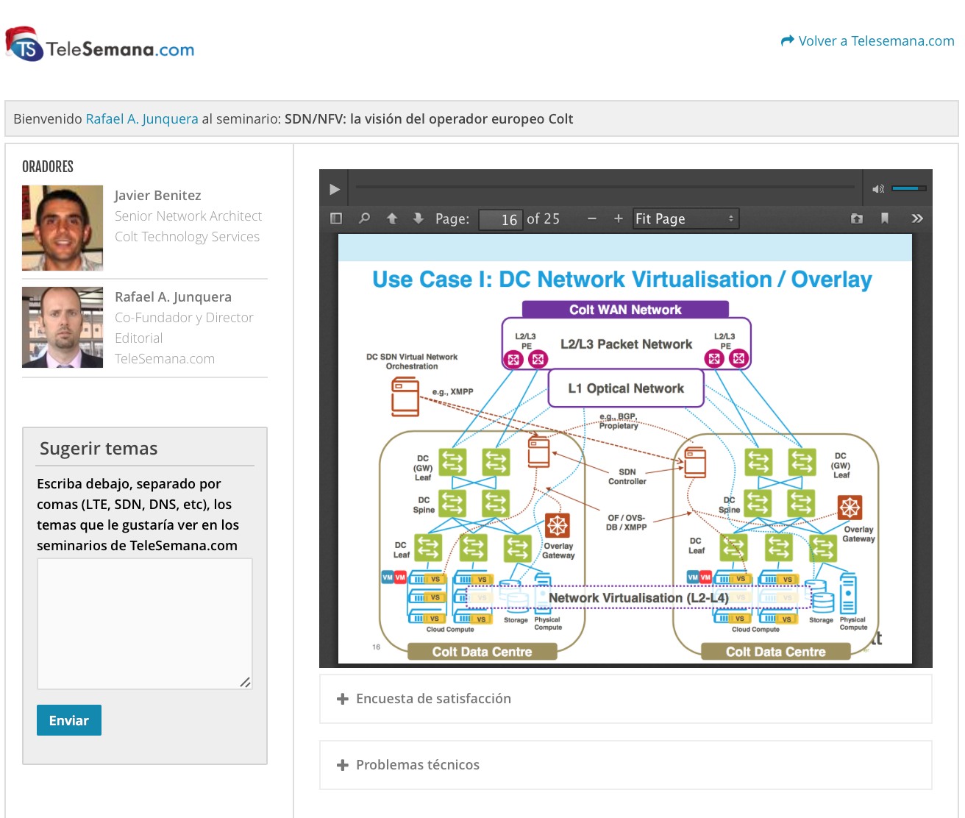Open the Fit Page zoom dropdown

pos(686,218)
